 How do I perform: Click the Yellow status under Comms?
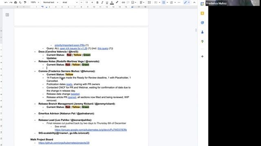coord(69,75)
